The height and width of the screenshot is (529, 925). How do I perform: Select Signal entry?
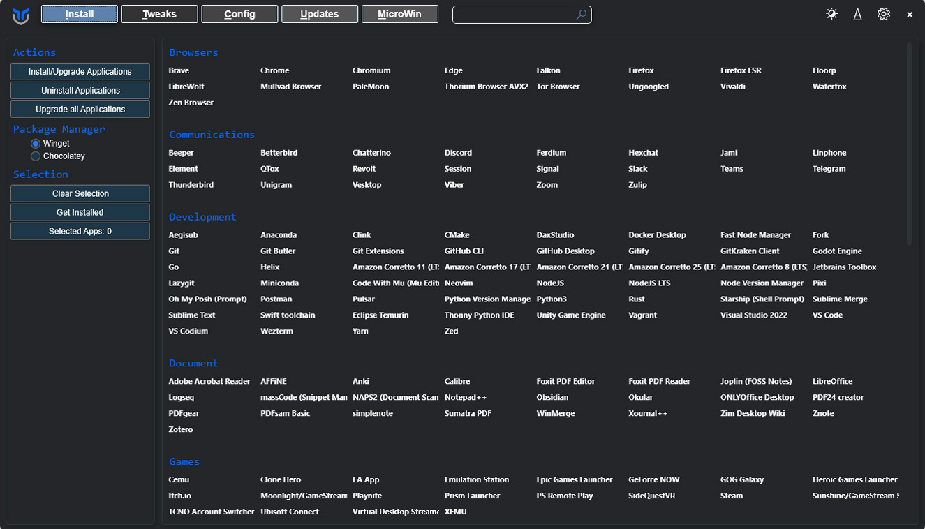tap(547, 169)
